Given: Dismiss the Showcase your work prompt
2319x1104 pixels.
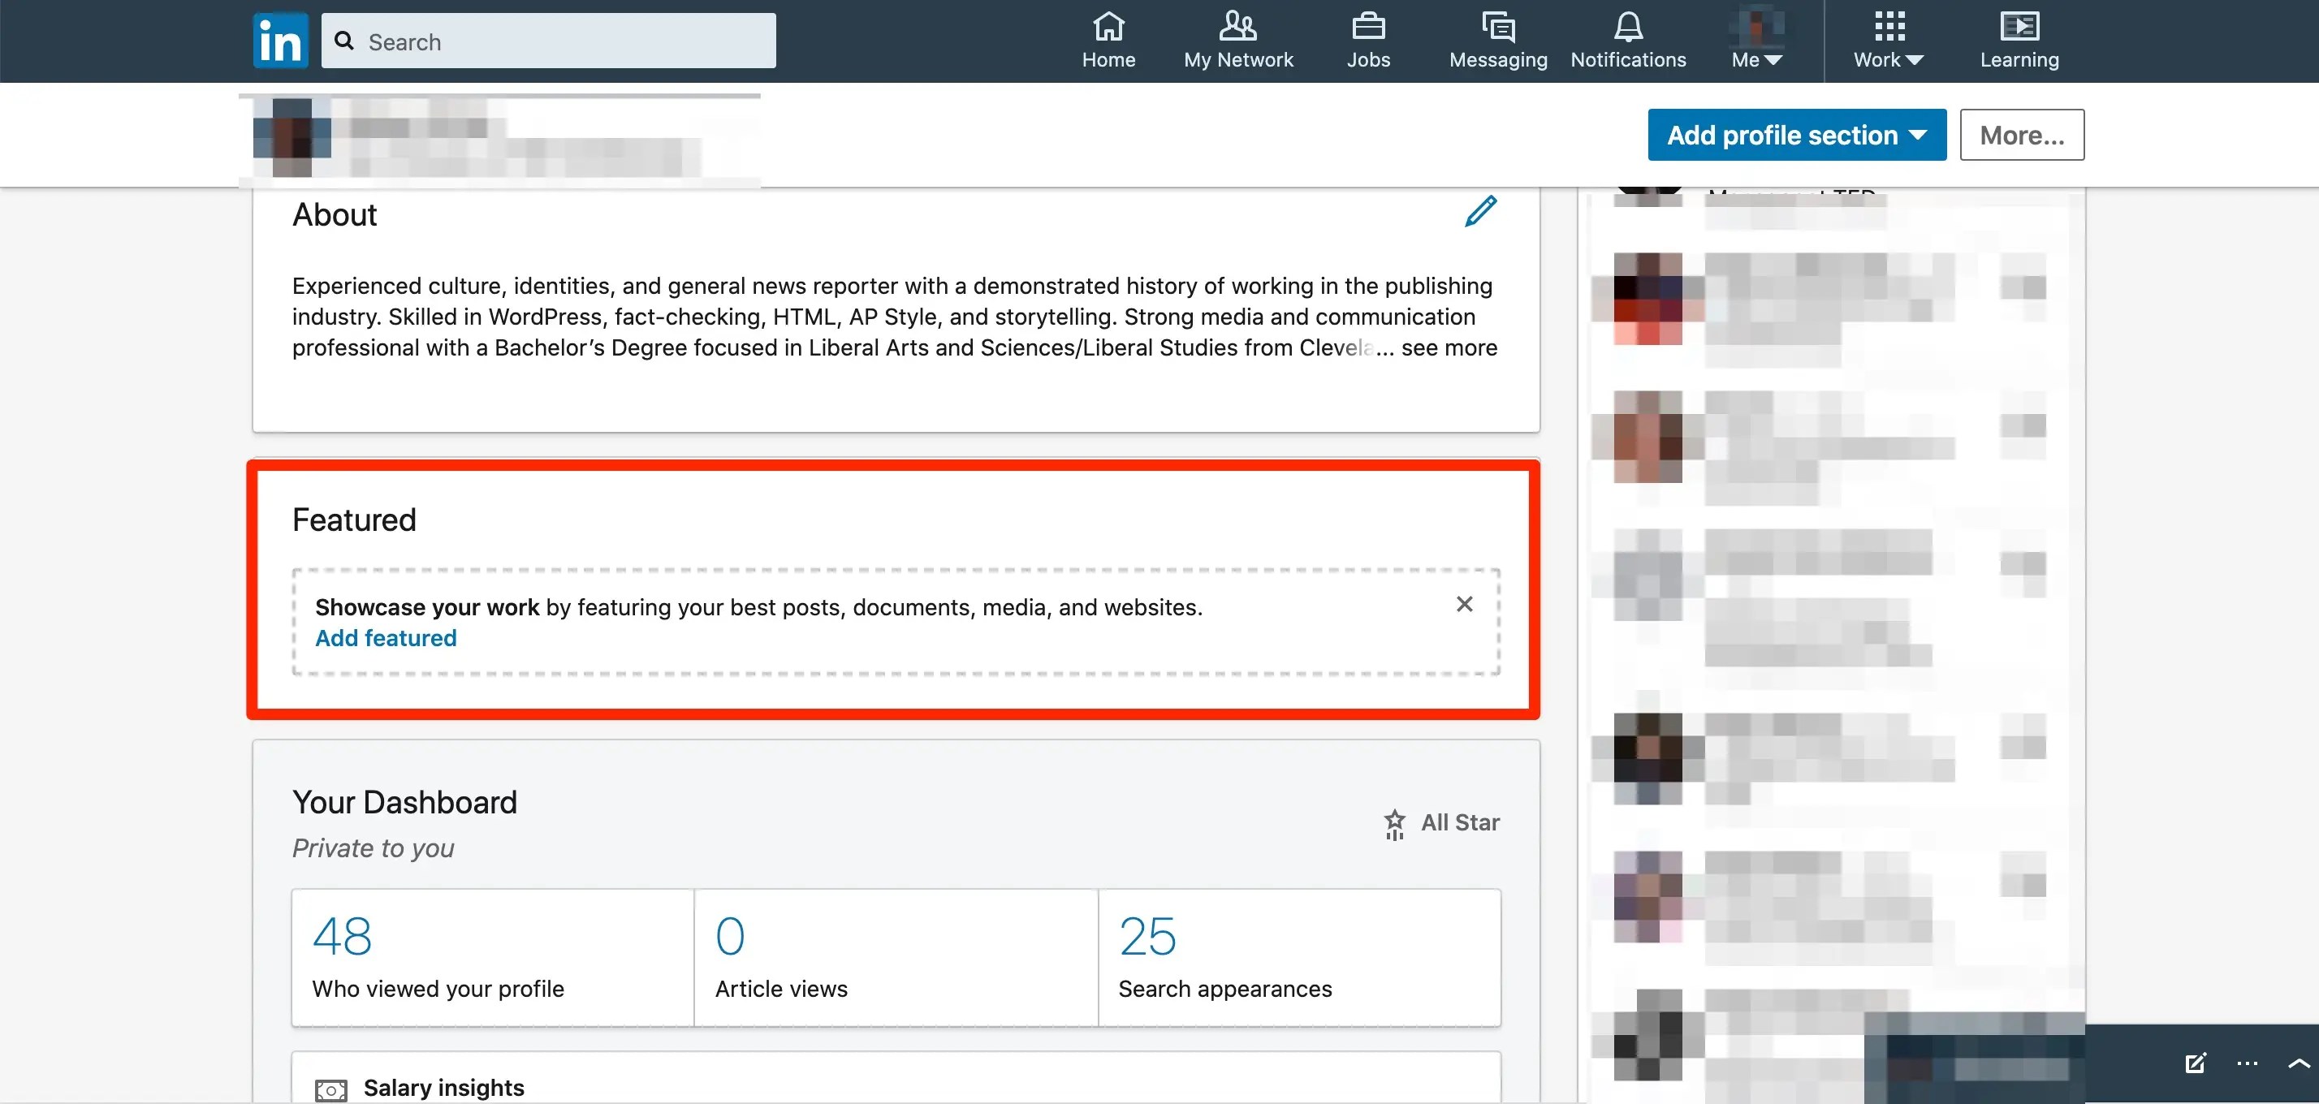Looking at the screenshot, I should tap(1465, 604).
